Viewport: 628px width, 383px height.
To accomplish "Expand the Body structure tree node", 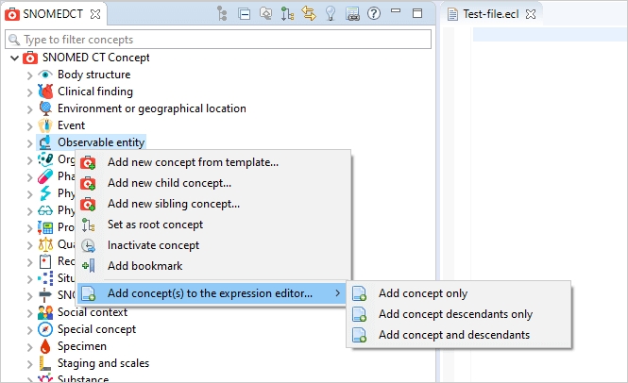I will tap(29, 75).
